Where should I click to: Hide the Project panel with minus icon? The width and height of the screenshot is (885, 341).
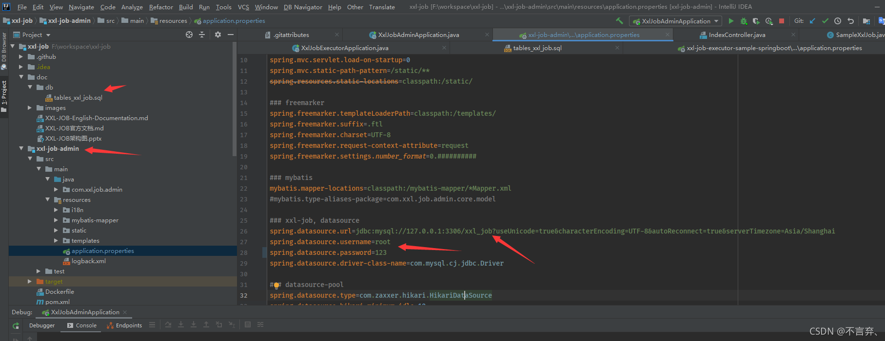(231, 35)
